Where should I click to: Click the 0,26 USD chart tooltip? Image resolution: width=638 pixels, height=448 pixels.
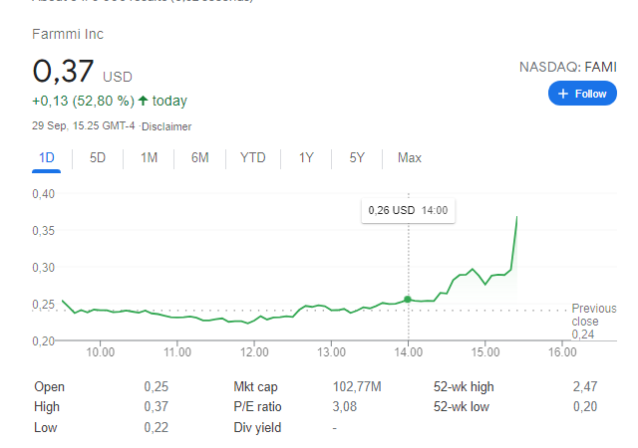408,210
